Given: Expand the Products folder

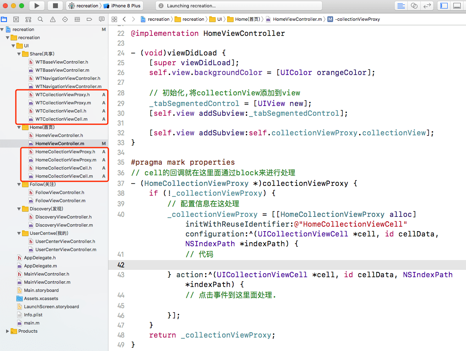Looking at the screenshot, I should coord(8,331).
